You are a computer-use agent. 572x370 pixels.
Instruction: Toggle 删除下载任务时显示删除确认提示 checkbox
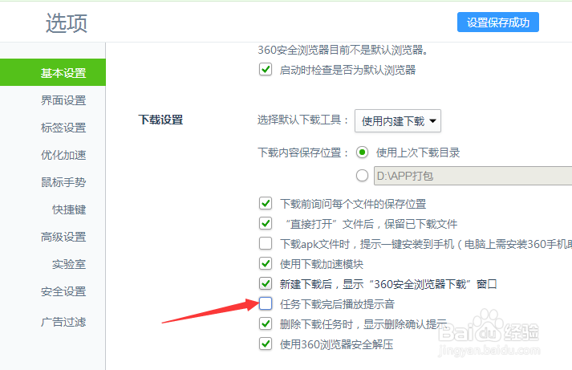point(266,323)
